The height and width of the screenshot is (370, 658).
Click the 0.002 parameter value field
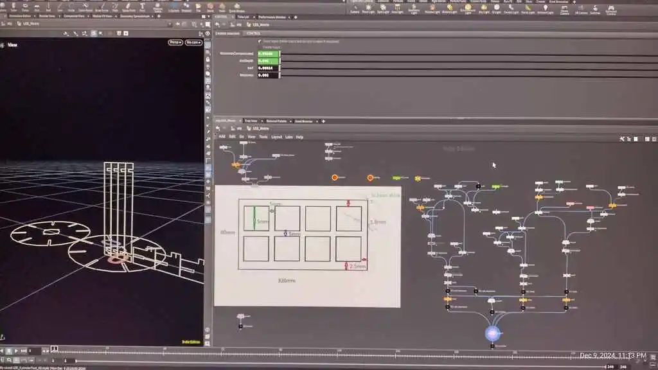[x=268, y=75]
